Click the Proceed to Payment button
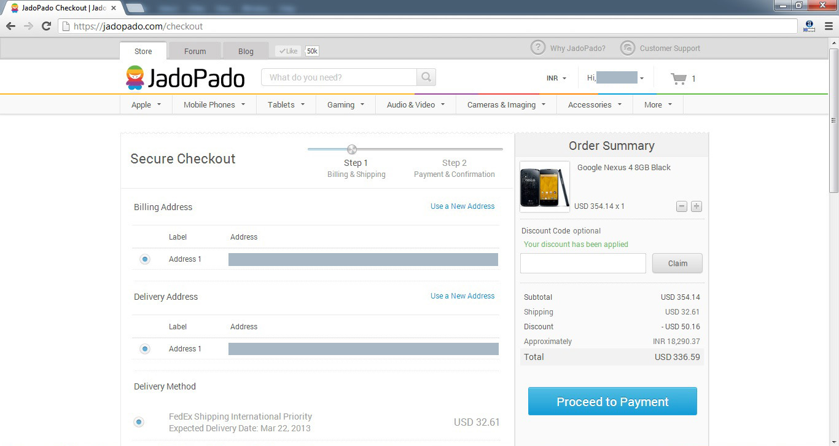The width and height of the screenshot is (839, 446). click(612, 402)
